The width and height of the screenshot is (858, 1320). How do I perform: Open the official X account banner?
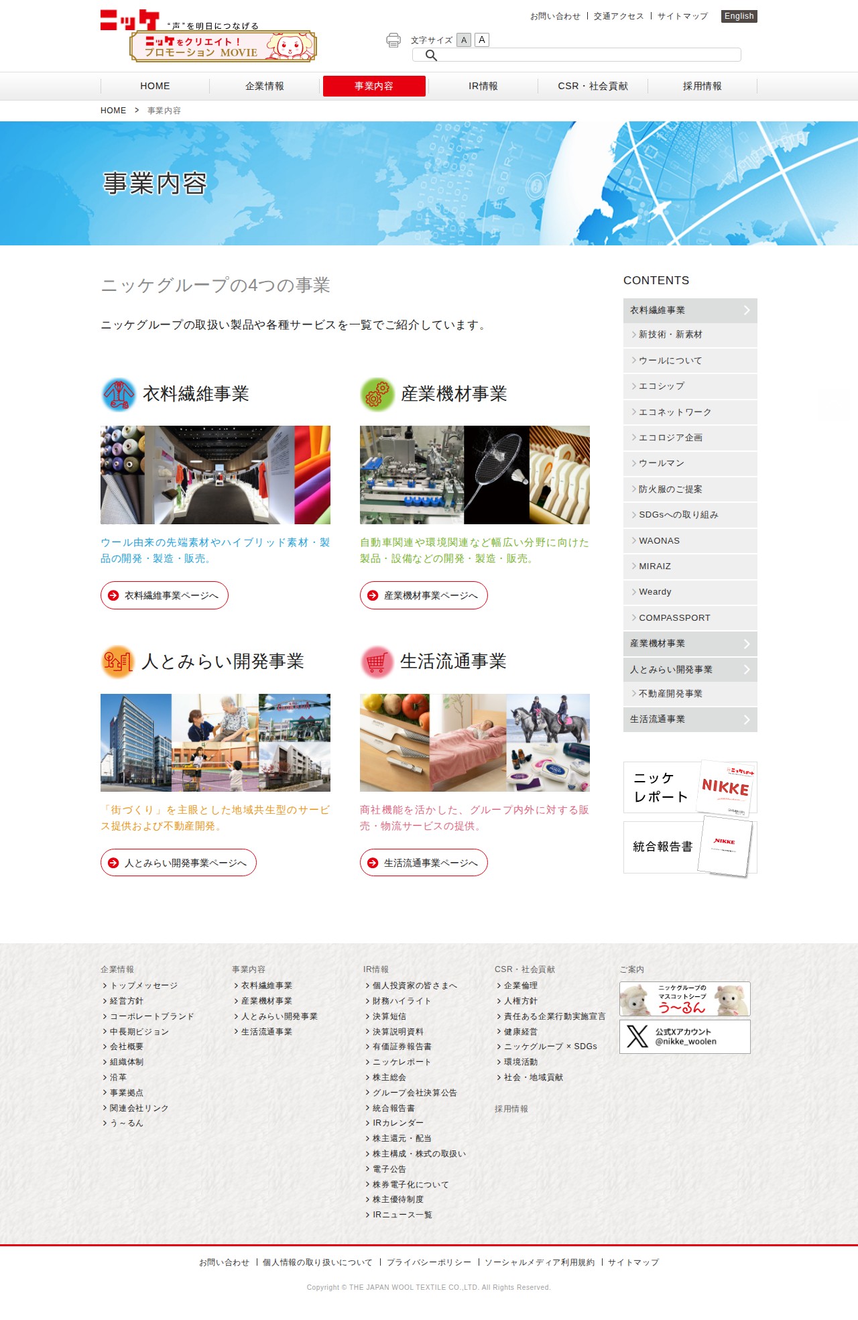(685, 1036)
